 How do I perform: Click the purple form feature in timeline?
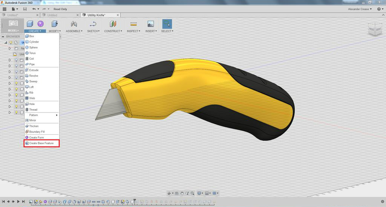pos(45,202)
